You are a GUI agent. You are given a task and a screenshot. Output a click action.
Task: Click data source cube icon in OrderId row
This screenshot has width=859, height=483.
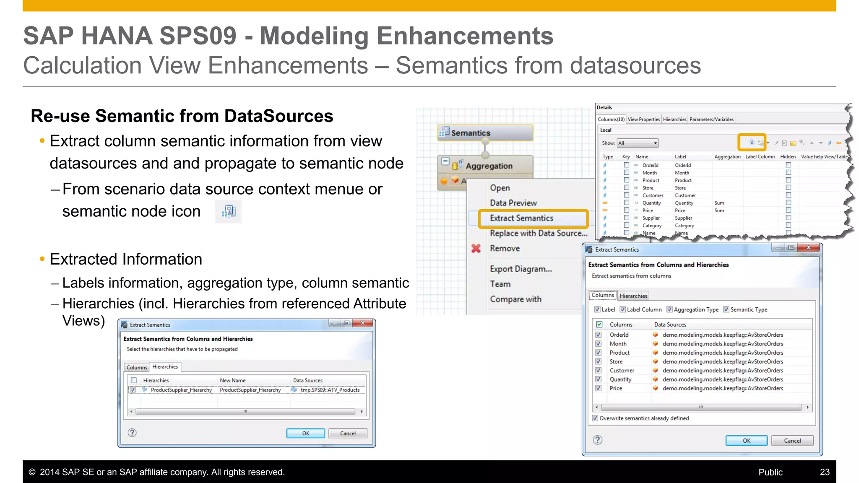pyautogui.click(x=655, y=335)
